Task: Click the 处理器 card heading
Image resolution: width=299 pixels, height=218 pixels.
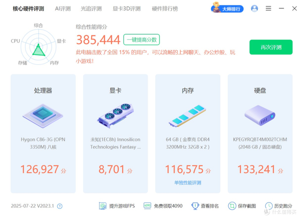Action: (x=43, y=91)
